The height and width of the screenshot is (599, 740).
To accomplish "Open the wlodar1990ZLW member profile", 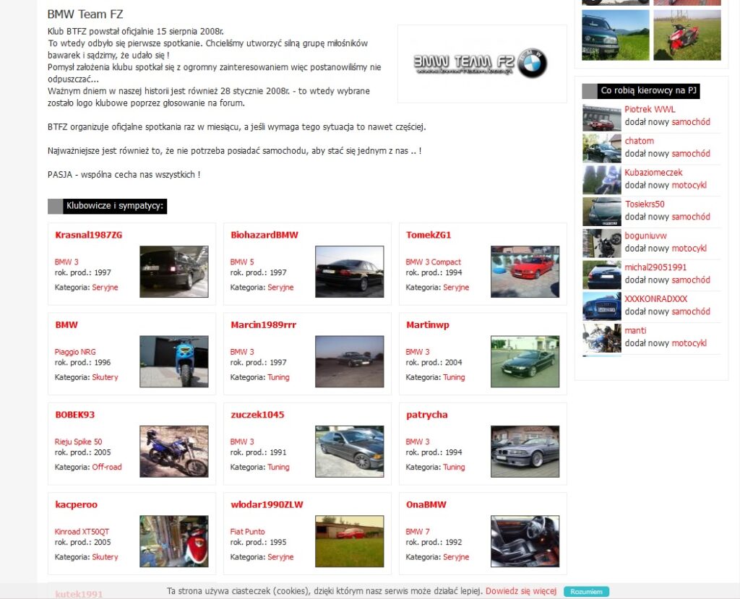I will 267,504.
